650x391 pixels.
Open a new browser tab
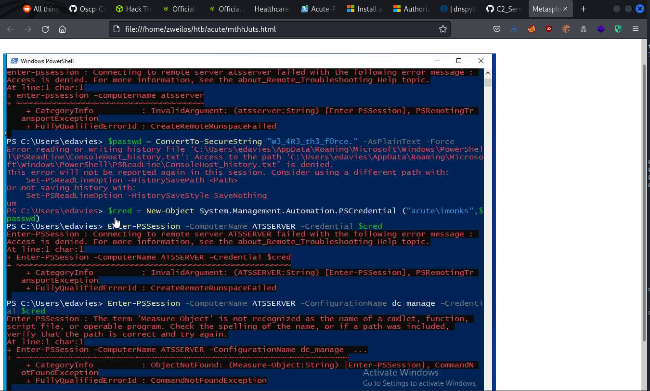583,8
